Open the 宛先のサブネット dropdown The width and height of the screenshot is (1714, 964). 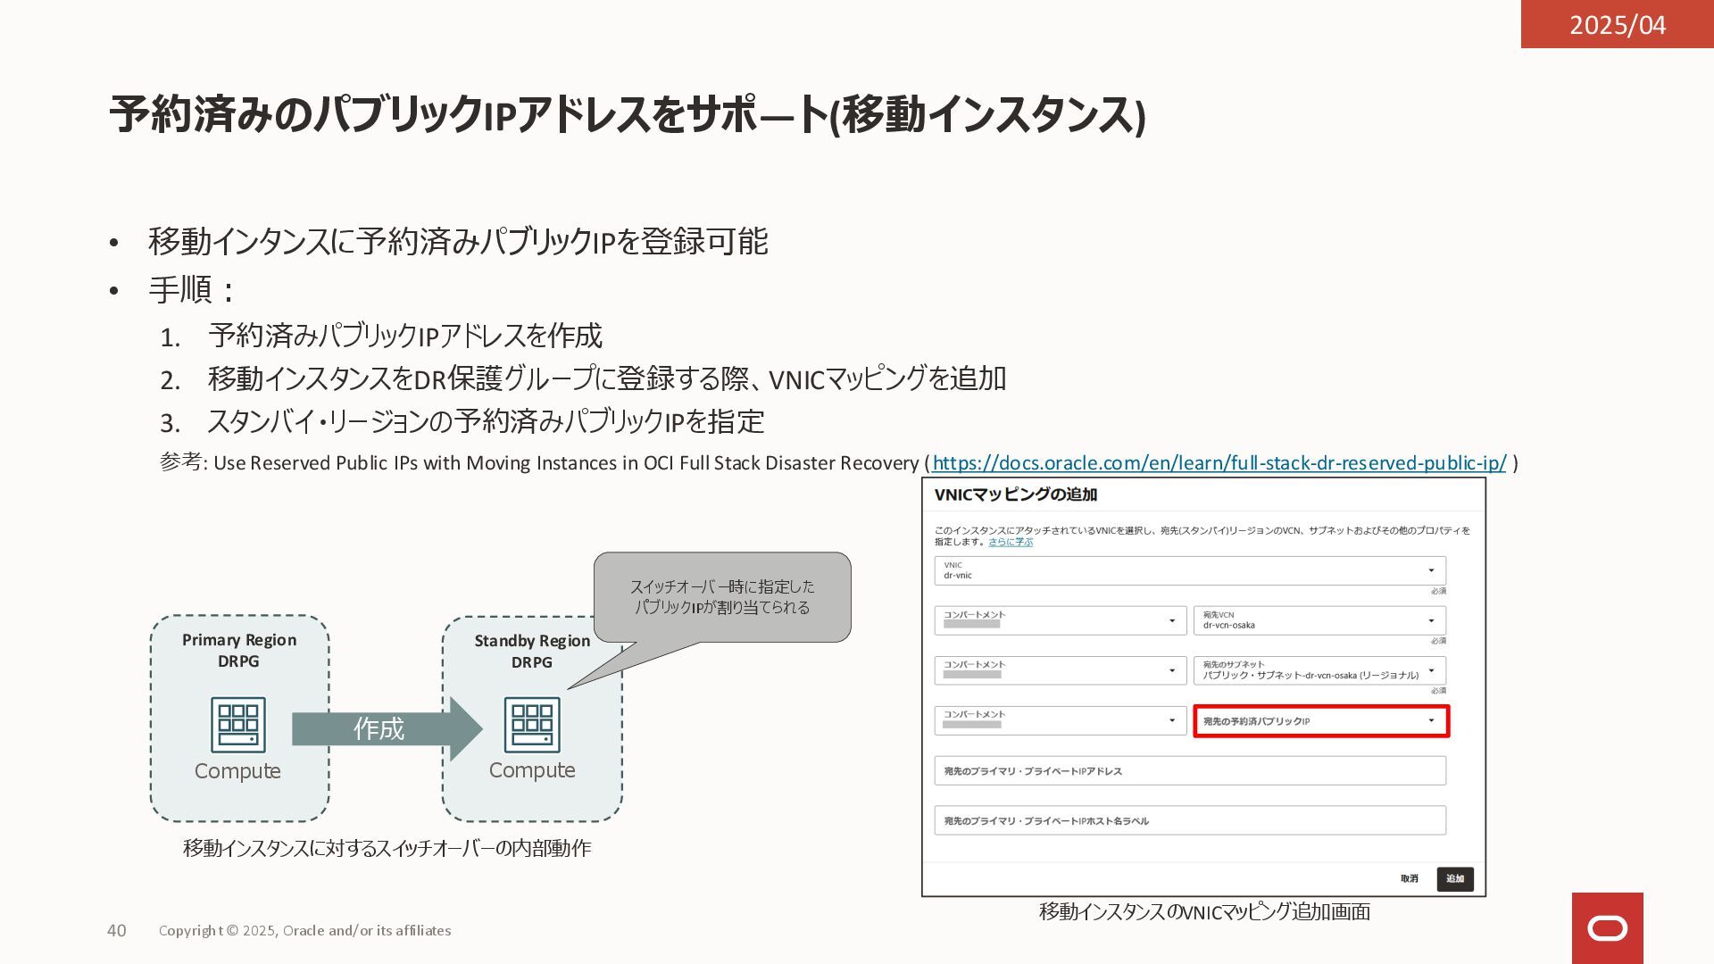tap(1319, 670)
